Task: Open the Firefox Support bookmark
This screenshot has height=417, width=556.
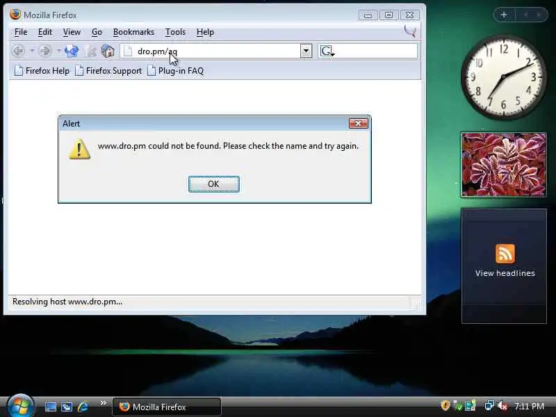Action: [108, 71]
